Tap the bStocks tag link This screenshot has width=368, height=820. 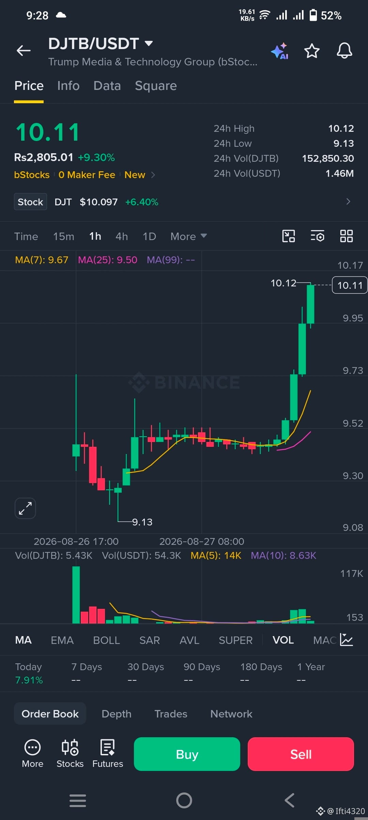tap(32, 175)
